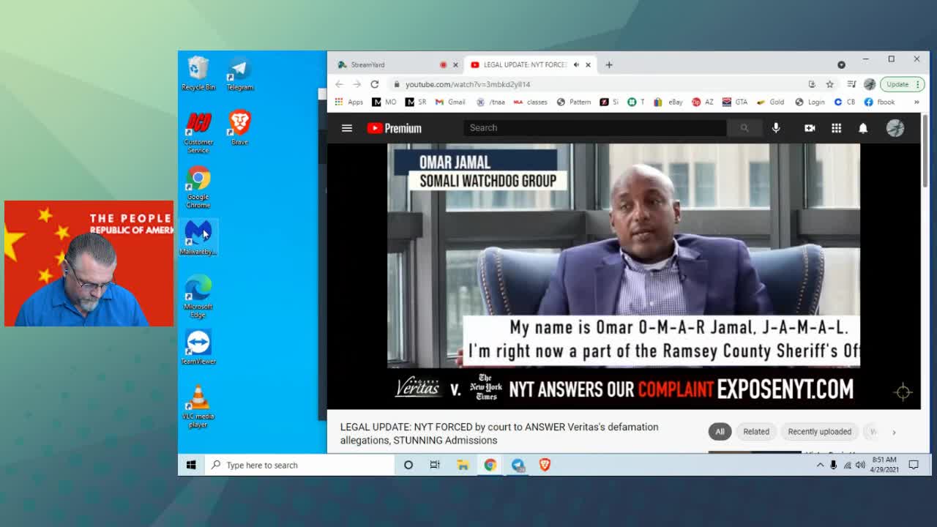This screenshot has width=937, height=527.
Task: Open the YouTube apps grid icon
Action: 836,128
